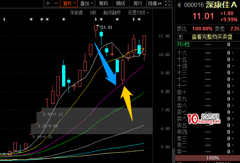240x163 pixels.
Task: Open 查看完整档买卖盘 link
Action: [212, 37]
